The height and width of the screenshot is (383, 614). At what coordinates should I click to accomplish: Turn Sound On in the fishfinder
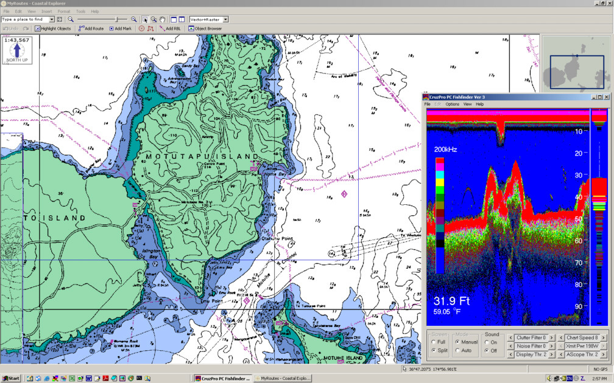(x=487, y=342)
